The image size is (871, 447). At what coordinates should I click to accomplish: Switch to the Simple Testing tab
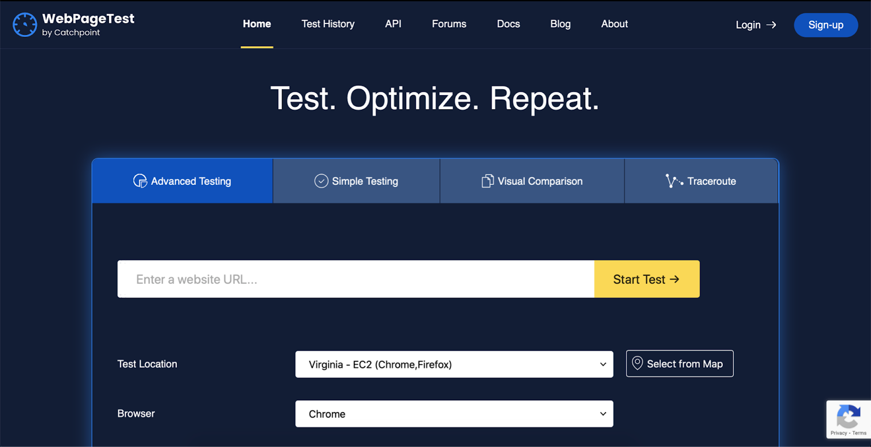pos(357,181)
